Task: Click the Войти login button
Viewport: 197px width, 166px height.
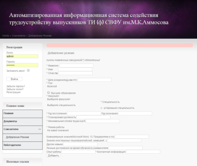Action: 14,79
